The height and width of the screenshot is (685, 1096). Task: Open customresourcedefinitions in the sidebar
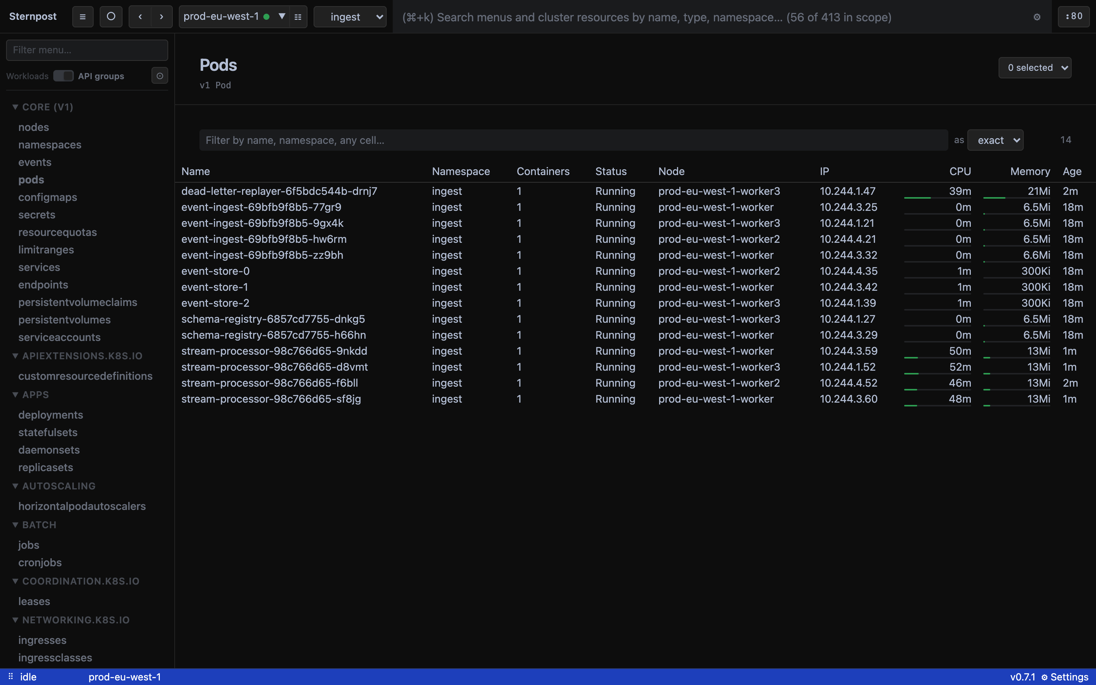coord(85,376)
